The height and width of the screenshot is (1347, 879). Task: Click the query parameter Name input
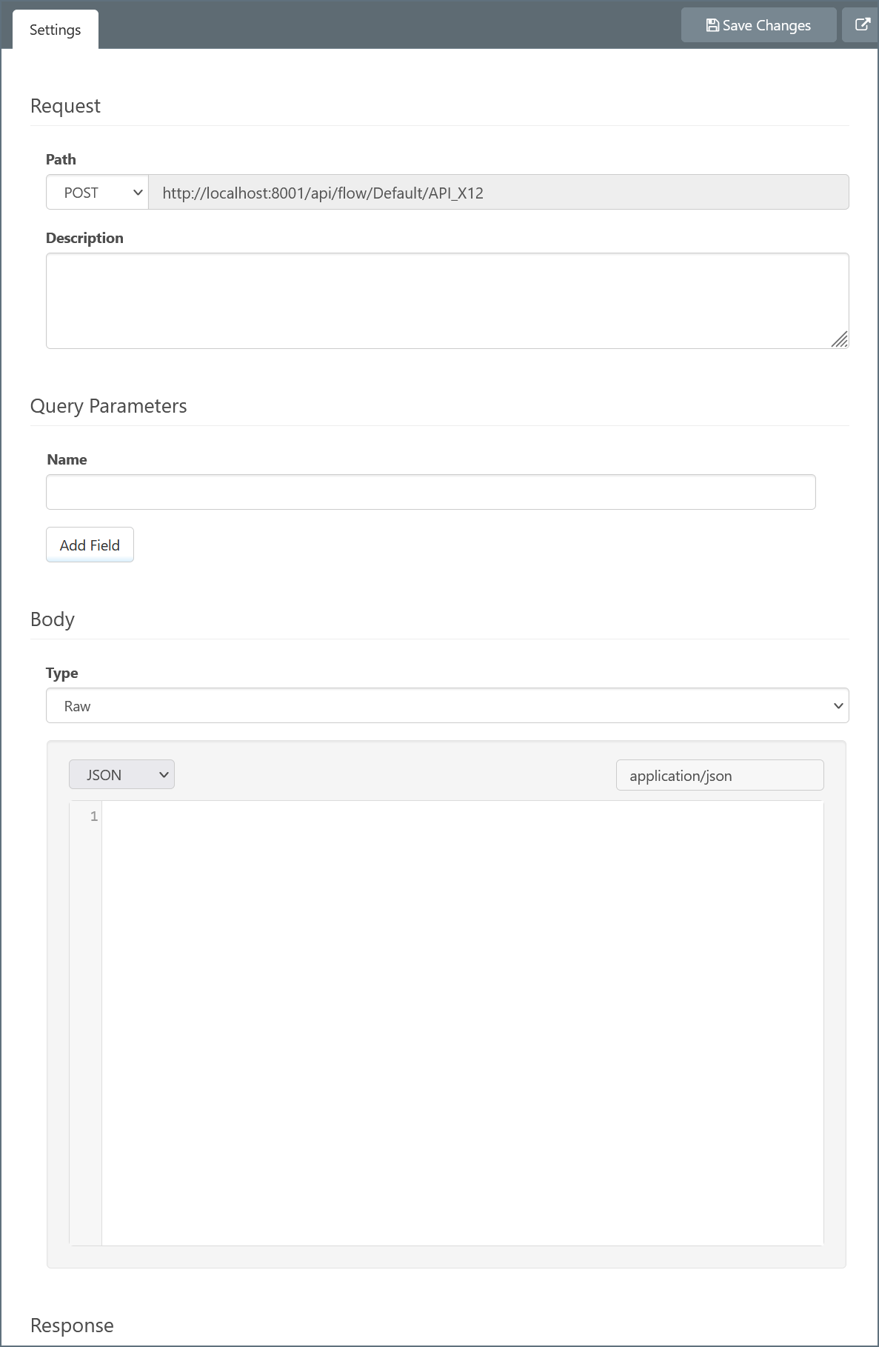(x=430, y=492)
